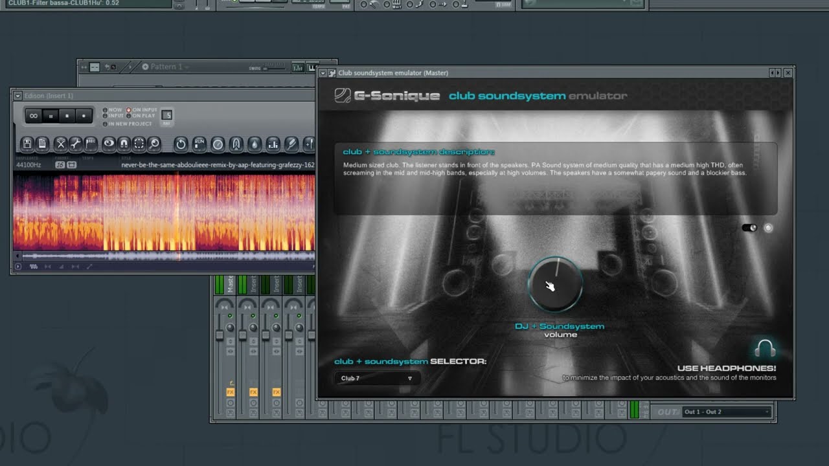The width and height of the screenshot is (829, 466).
Task: Enable the magnet snap icon in Edison
Action: (x=123, y=144)
